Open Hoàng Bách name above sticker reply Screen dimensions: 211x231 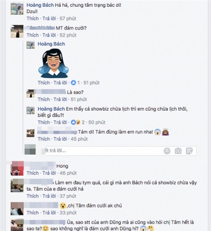click(x=51, y=44)
